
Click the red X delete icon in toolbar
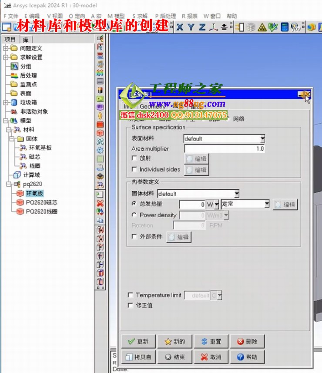[x=100, y=203]
